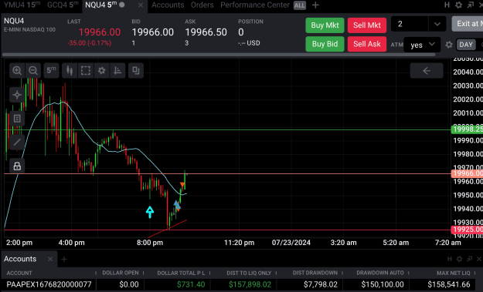Close the NQU4 5m tab
The width and height of the screenshot is (483, 292).
tap(141, 5)
